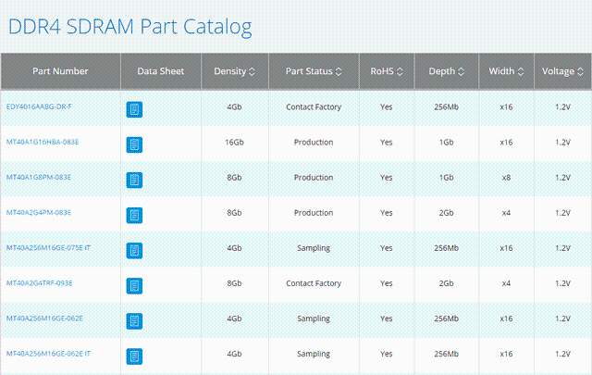592x375 pixels.
Task: Open part link MT40A256M16GE-062E
Action: [x=44, y=319]
